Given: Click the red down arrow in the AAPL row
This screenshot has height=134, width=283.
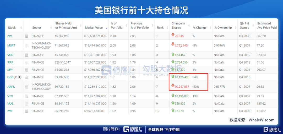Looking at the screenshot, I should (x=173, y=85).
